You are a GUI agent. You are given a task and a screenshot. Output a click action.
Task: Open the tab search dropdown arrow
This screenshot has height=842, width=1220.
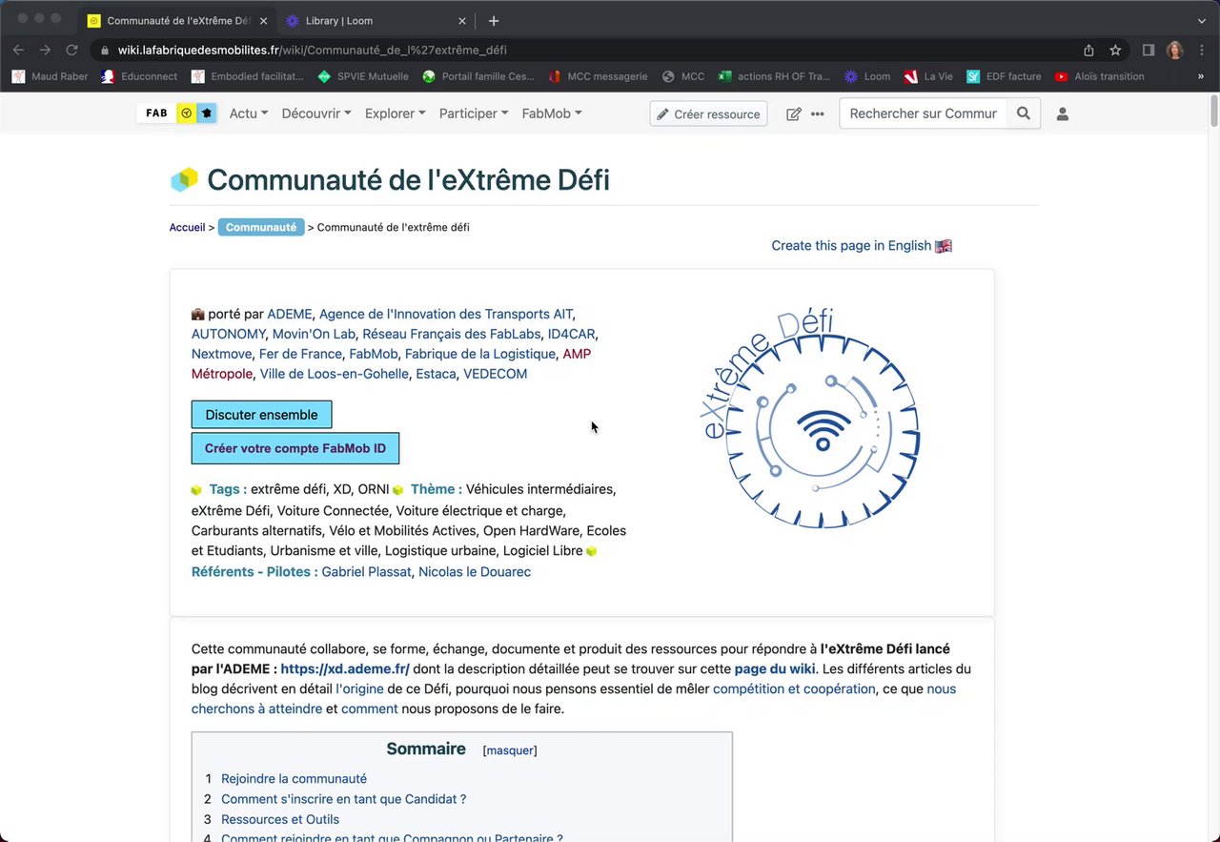1201,21
